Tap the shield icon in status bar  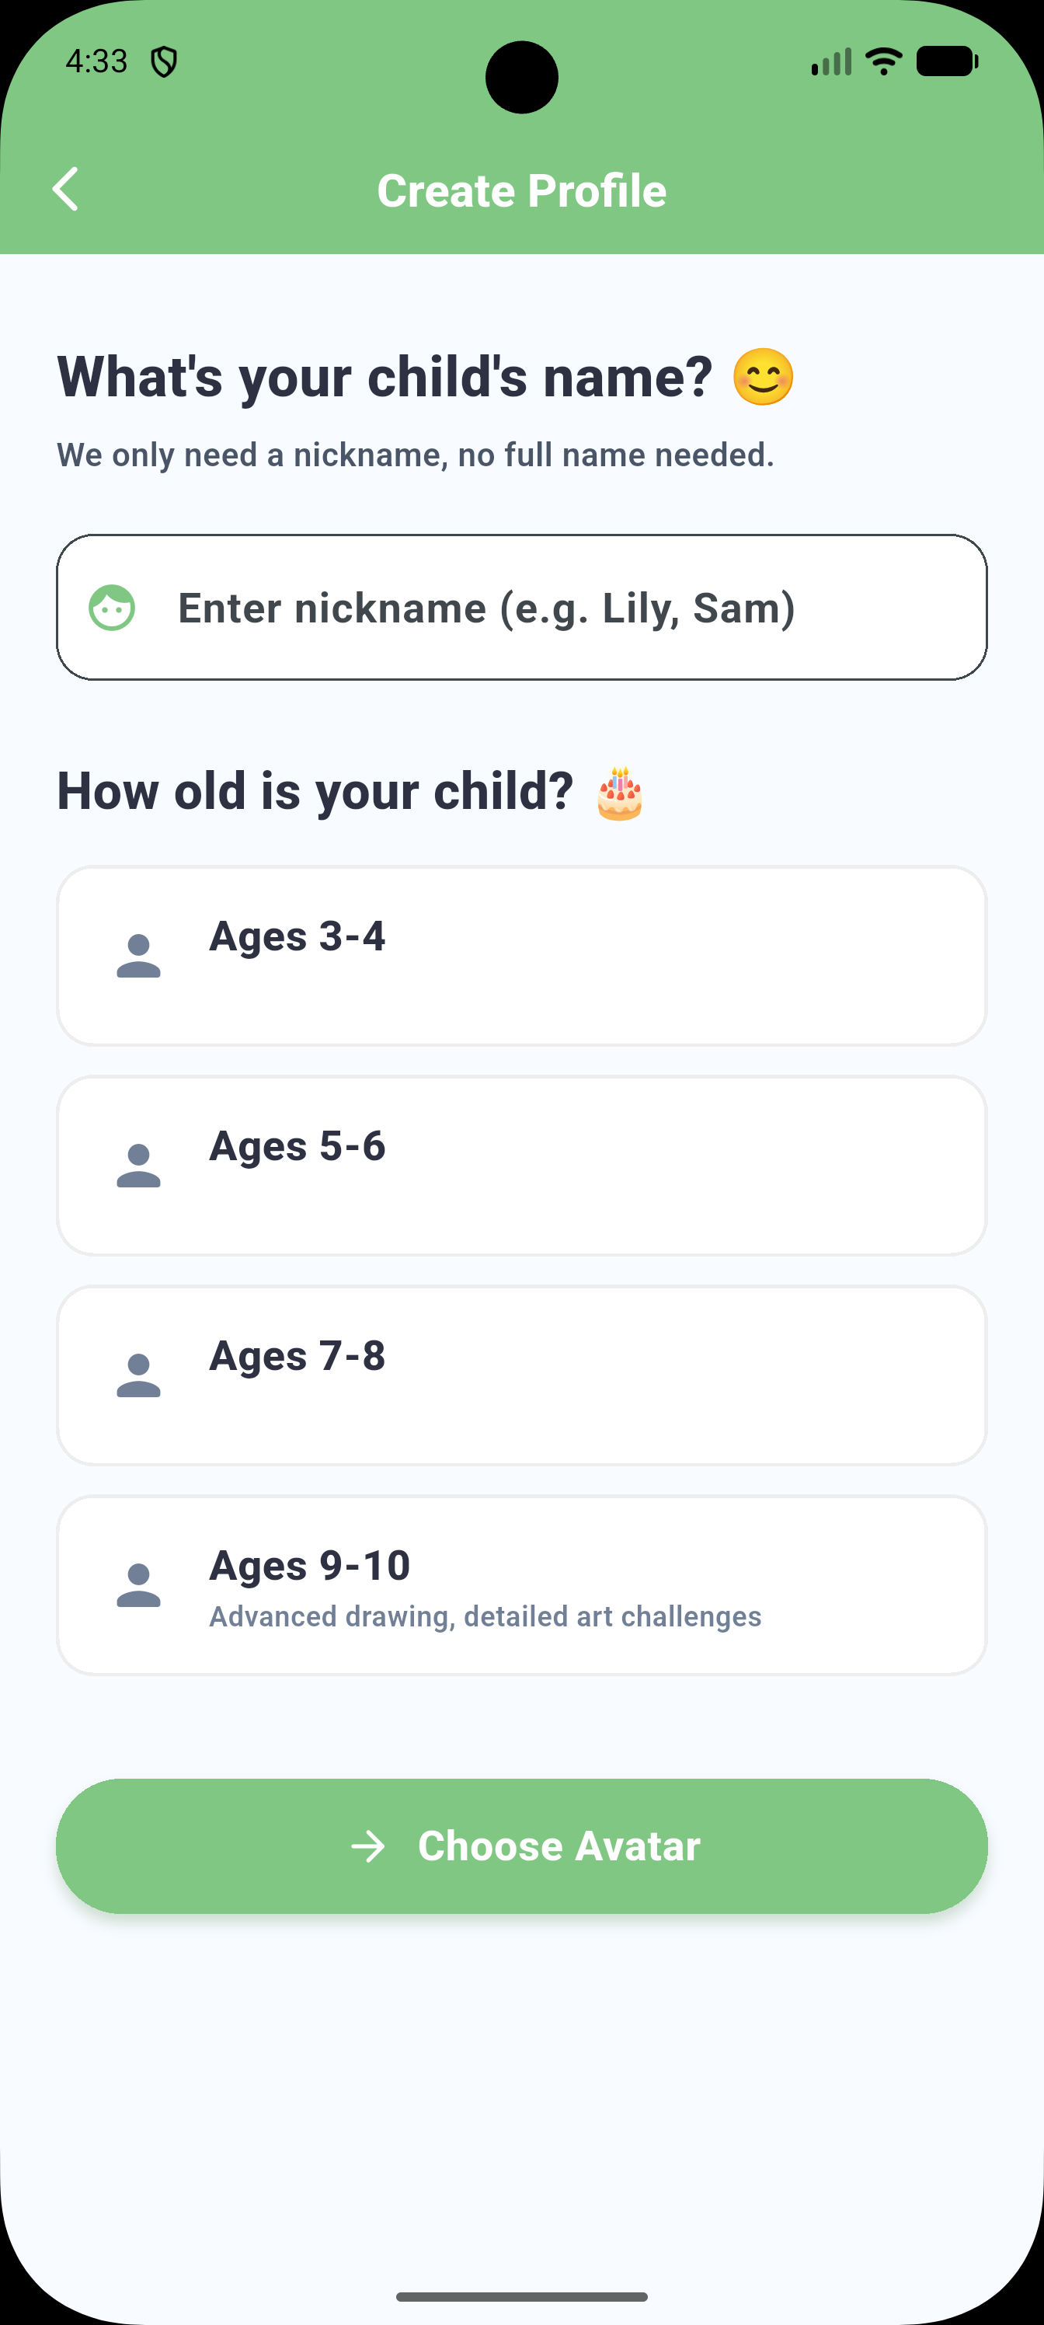coord(163,61)
